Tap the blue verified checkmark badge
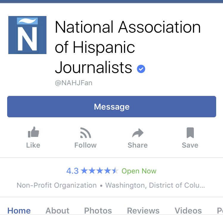 click(x=141, y=69)
